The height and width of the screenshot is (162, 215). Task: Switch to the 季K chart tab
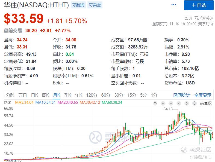click(67, 95)
